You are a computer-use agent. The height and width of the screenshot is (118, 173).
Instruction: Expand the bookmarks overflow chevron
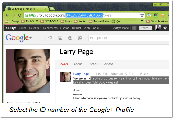tap(142, 21)
